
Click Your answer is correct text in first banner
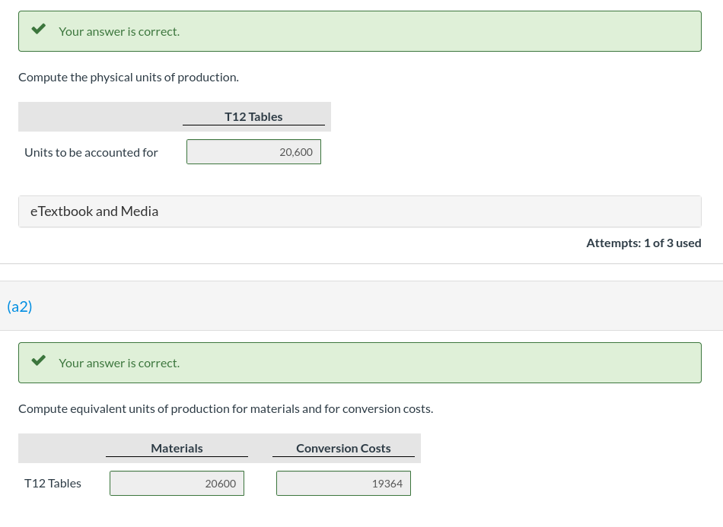coord(119,31)
